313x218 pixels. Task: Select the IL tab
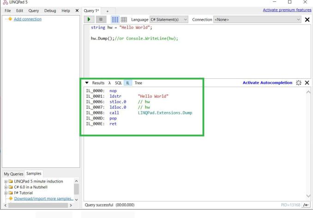128,83
